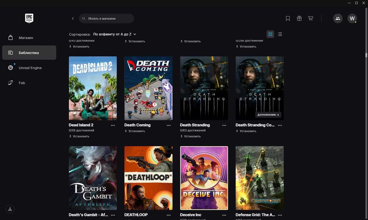Click Установить under Death Stranding
This screenshot has height=220, width=368.
[190, 136]
